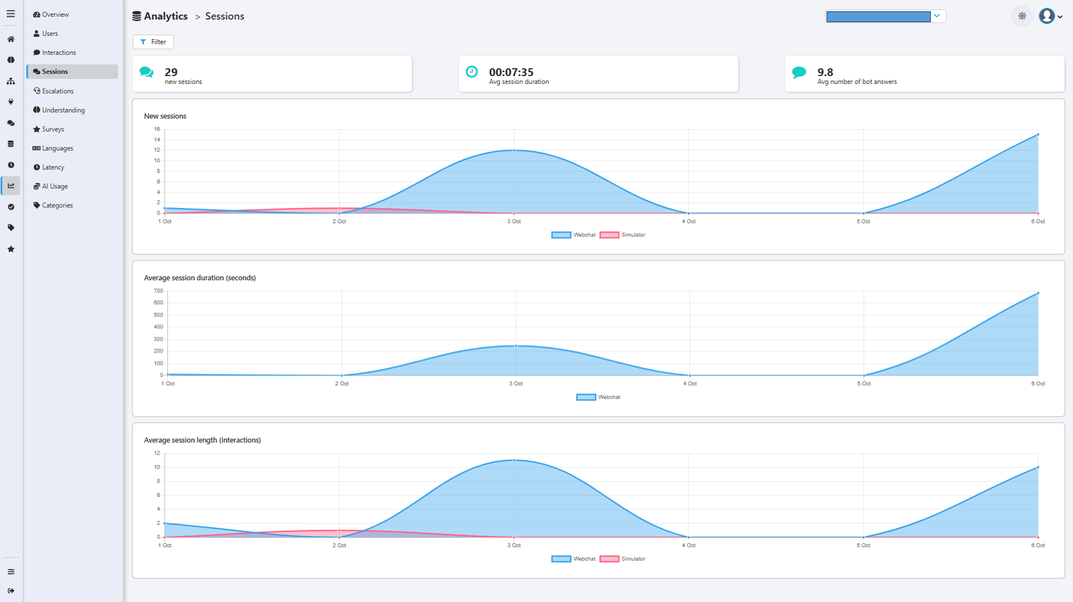Toggle Simulator series in New sessions legend

[622, 235]
